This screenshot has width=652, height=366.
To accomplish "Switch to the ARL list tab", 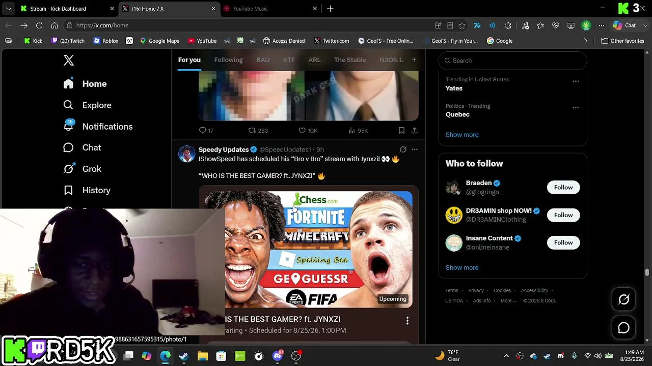I will point(314,60).
